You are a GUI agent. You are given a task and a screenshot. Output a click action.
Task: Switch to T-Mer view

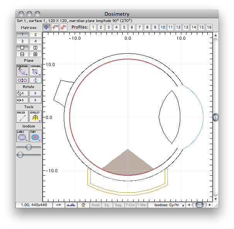tap(142, 205)
